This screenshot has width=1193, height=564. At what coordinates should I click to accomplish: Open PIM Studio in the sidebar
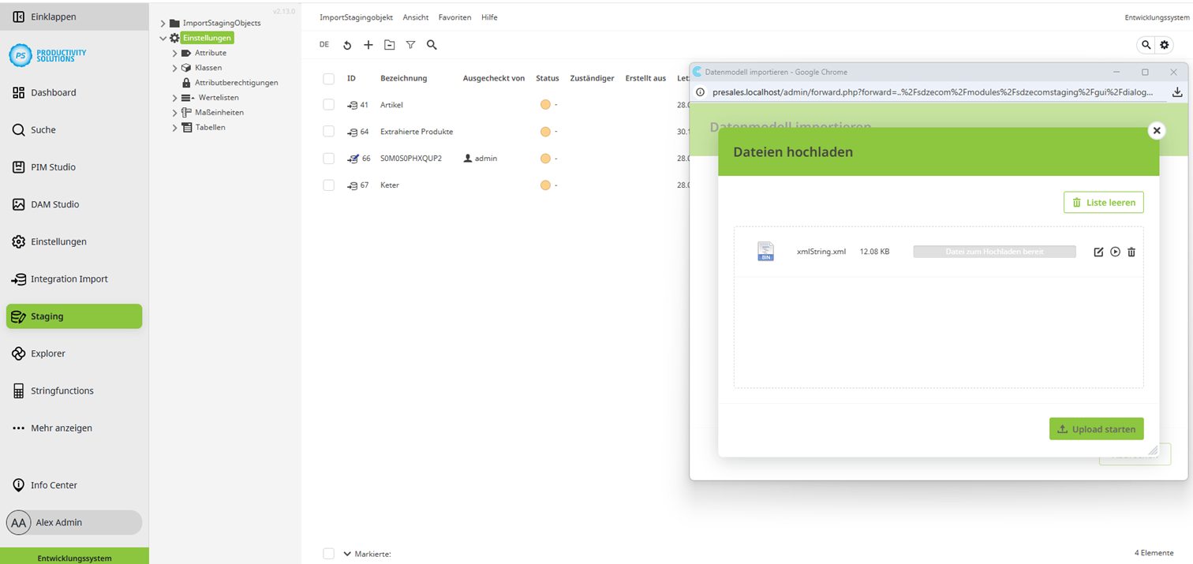[53, 167]
